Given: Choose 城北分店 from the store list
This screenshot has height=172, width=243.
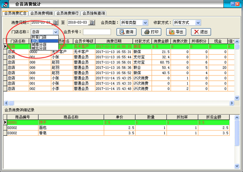Looking at the screenshot, I should 45,48.
